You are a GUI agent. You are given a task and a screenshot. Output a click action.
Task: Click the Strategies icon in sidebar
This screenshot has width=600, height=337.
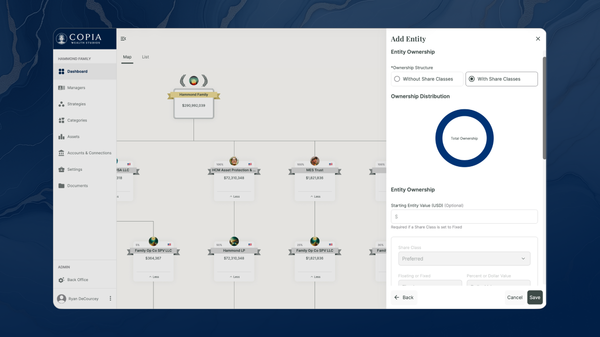[x=61, y=104]
